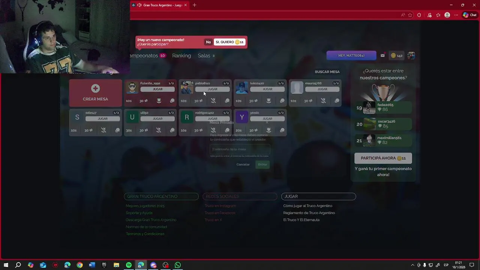Open Cómo jugar al Truco Argentino link

[308, 206]
